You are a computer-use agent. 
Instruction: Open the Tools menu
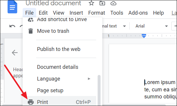117,13
